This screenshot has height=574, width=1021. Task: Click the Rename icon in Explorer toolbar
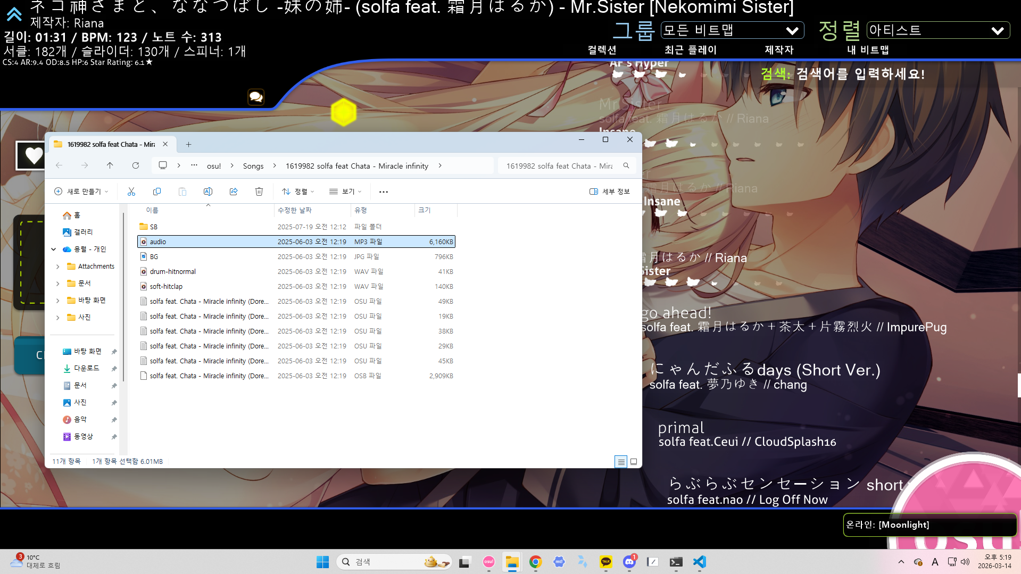(208, 192)
